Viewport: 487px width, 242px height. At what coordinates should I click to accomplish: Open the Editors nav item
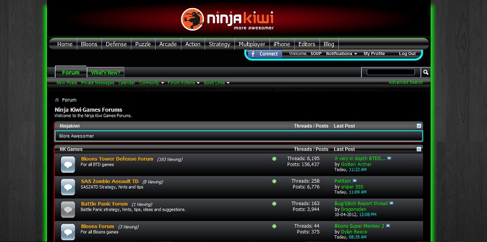click(x=307, y=44)
